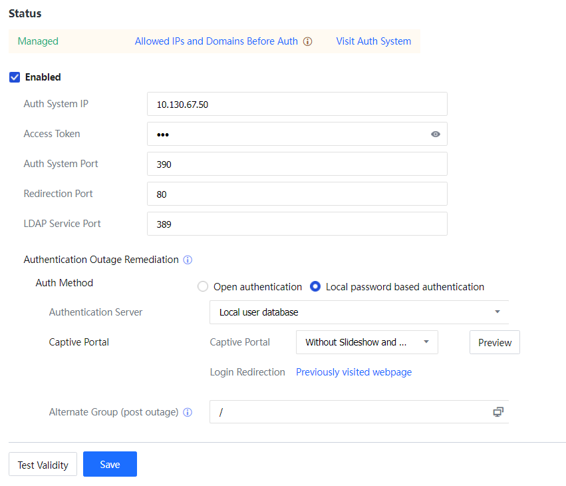Expand the Authentication Server dropdown
This screenshot has height=486, width=566.
pyautogui.click(x=358, y=312)
